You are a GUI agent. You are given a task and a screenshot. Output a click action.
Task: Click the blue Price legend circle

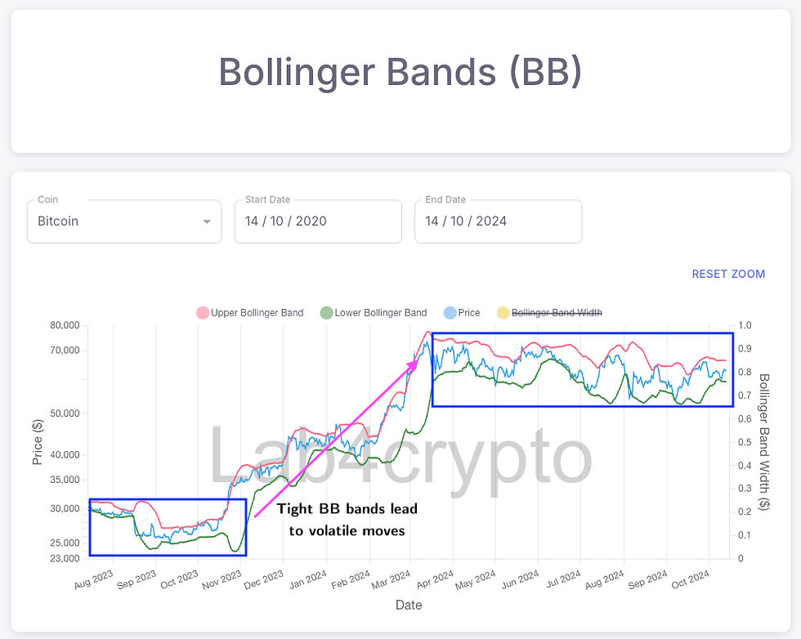pyautogui.click(x=449, y=313)
